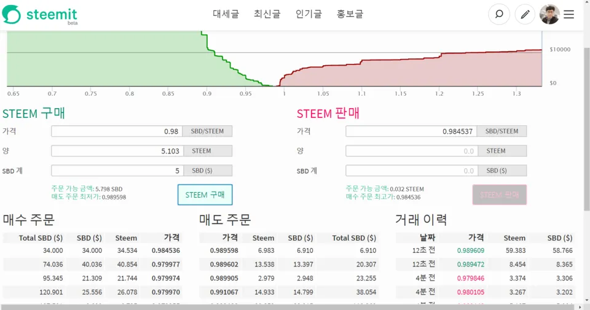Image resolution: width=590 pixels, height=310 pixels.
Task: Click available balance 0.032 STEEM
Action: [385, 189]
